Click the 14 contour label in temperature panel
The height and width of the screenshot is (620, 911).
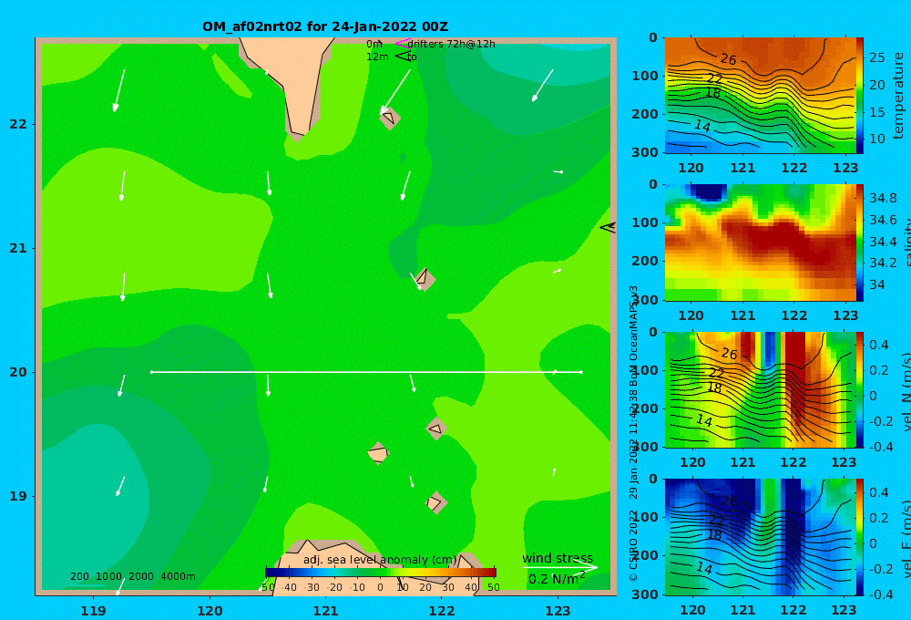pos(702,126)
